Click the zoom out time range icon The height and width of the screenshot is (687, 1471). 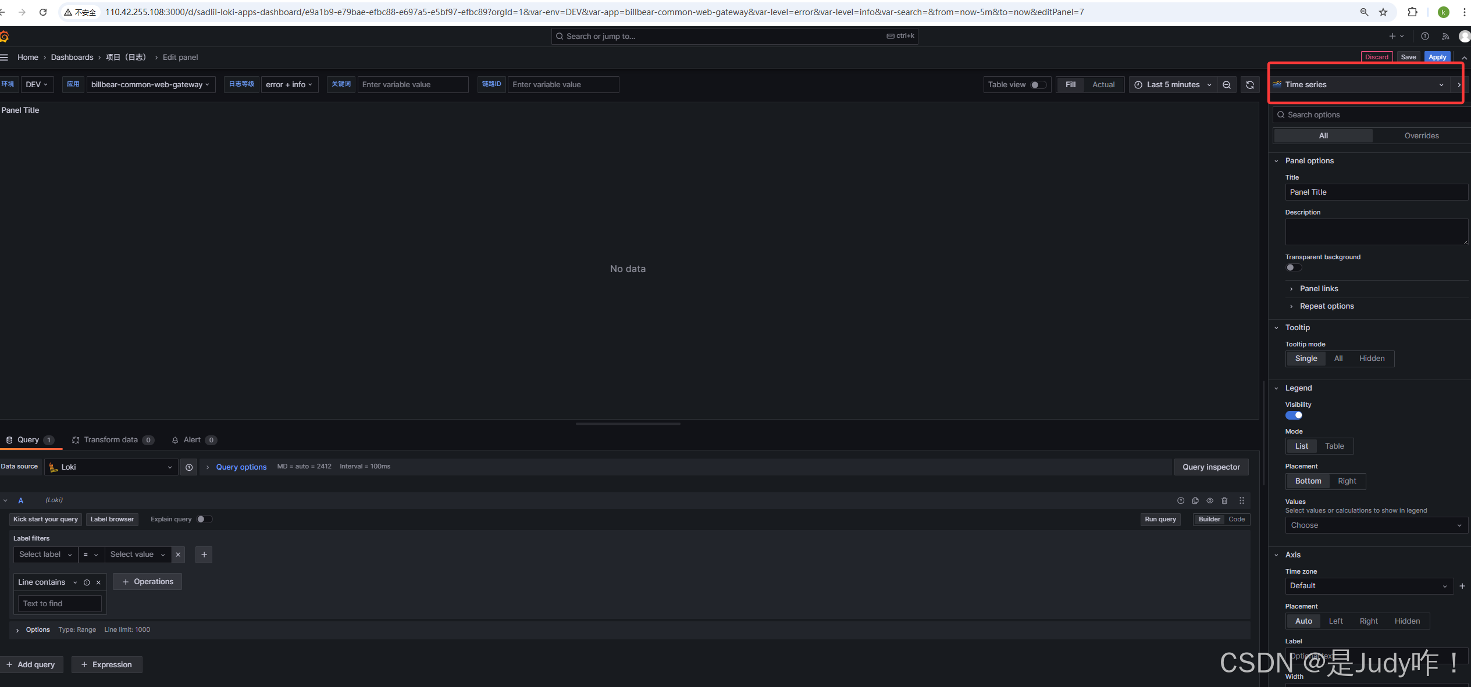(1226, 85)
